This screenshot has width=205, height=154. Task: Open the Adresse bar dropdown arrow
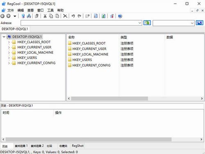pos(140,23)
